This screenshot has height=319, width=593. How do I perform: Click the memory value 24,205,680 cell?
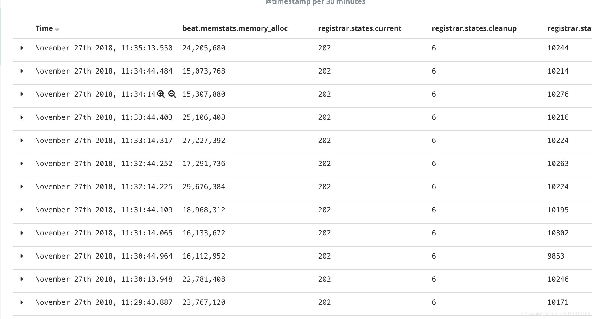pyautogui.click(x=204, y=48)
